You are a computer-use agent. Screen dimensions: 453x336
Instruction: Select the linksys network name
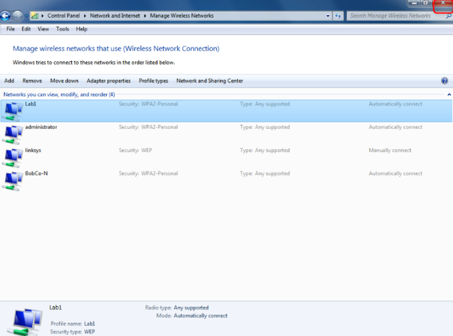pyautogui.click(x=33, y=150)
